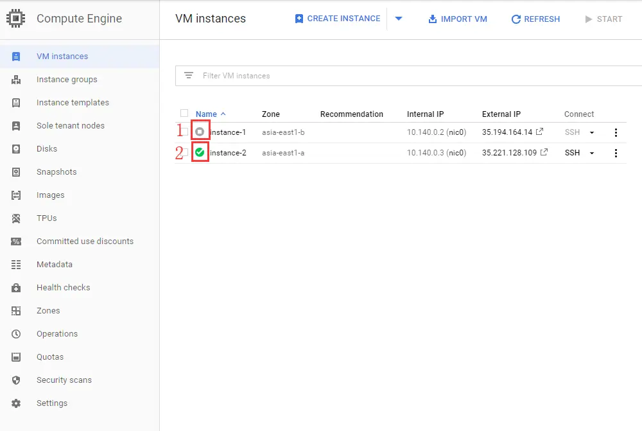The image size is (642, 431).
Task: Open external link icon for 35.194.164.14
Action: tap(540, 132)
